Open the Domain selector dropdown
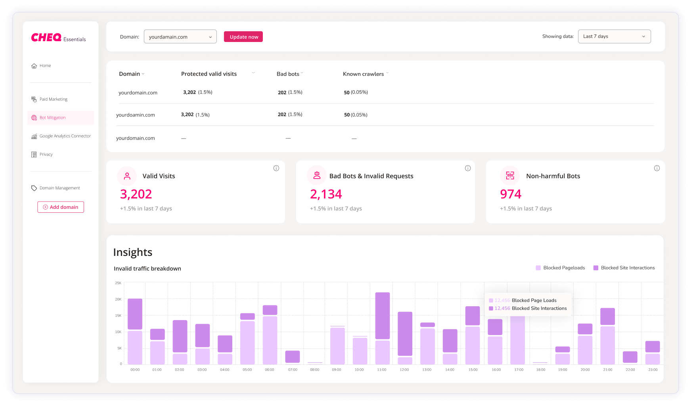This screenshot has height=406, width=691. click(x=180, y=36)
